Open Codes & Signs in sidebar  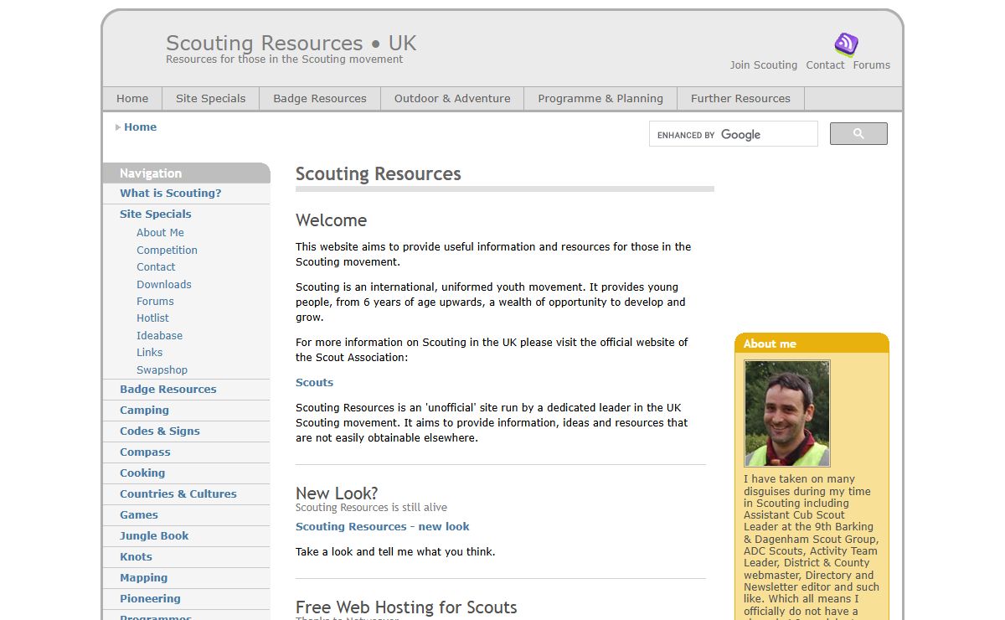coord(160,431)
